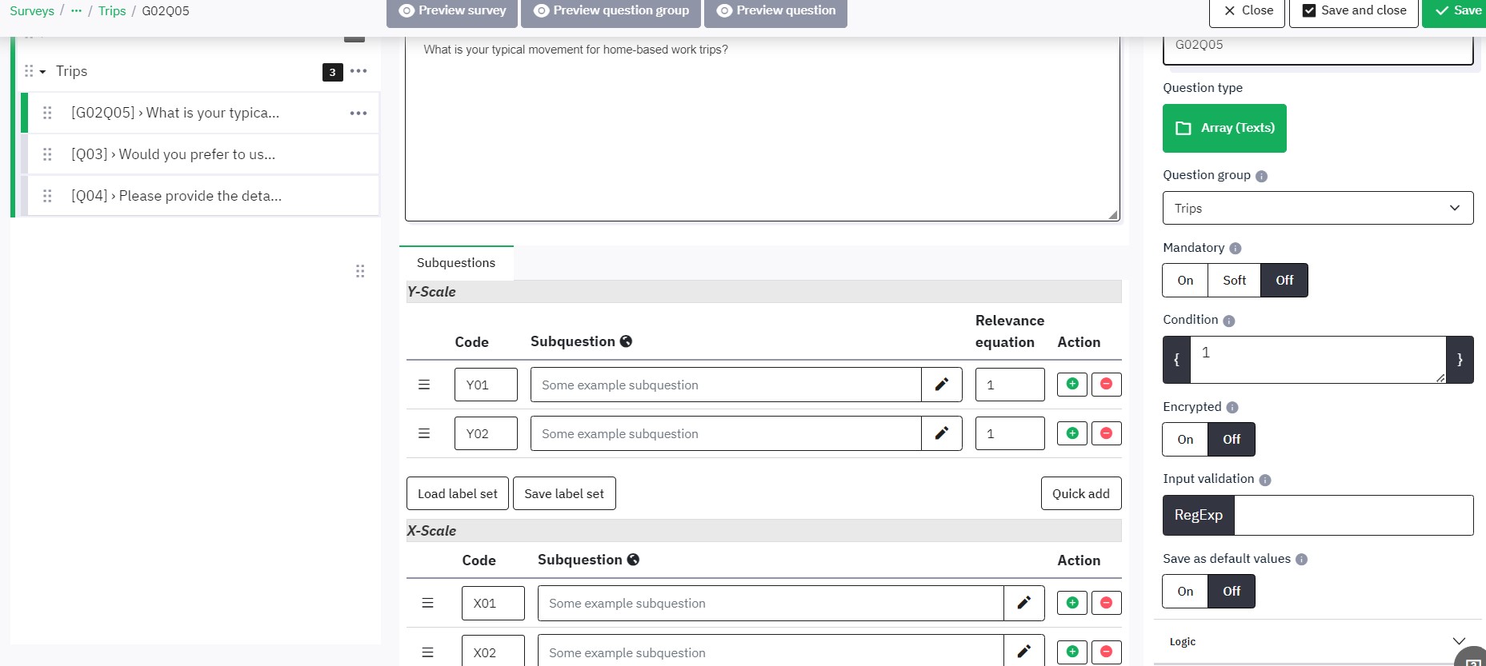Image resolution: width=1486 pixels, height=666 pixels.
Task: Click the Load label set button
Action: pos(457,493)
